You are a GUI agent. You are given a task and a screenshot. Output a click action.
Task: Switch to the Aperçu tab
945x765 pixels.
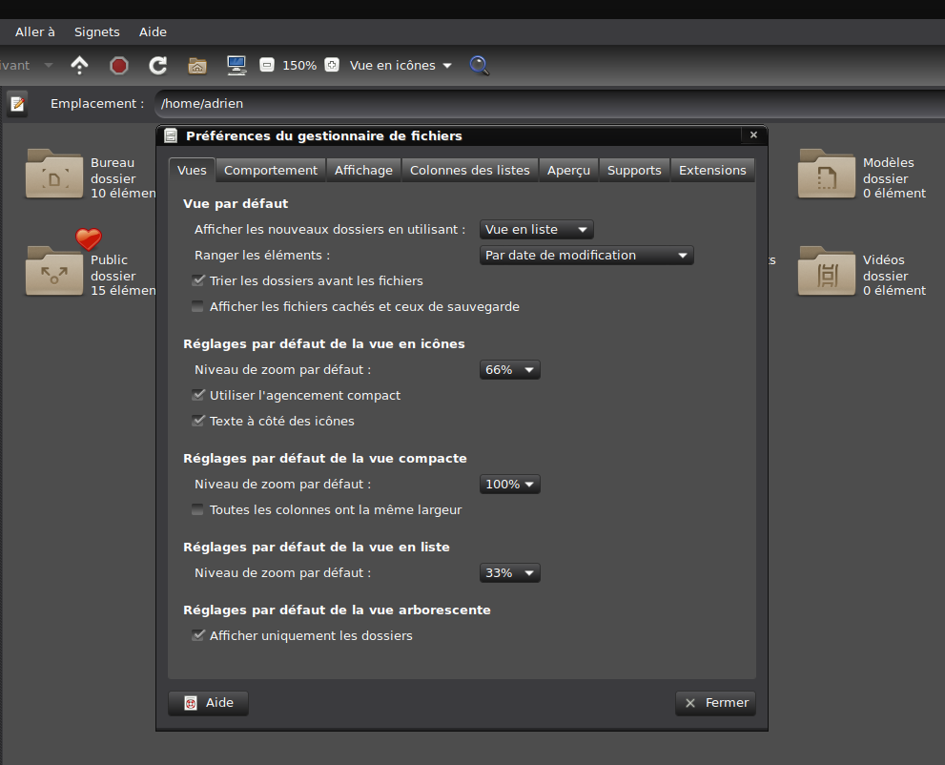tap(568, 171)
